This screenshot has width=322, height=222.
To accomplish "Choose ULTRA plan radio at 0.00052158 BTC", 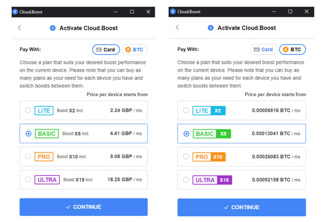I will coord(186,180).
